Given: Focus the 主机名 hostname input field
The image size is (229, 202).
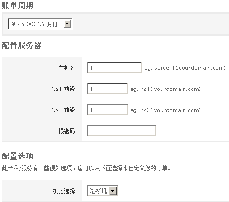Looking at the screenshot, I should point(114,67).
